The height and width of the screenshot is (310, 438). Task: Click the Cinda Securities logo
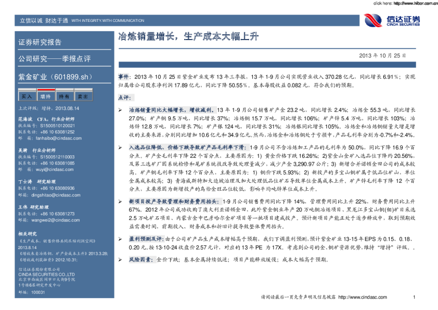point(392,20)
